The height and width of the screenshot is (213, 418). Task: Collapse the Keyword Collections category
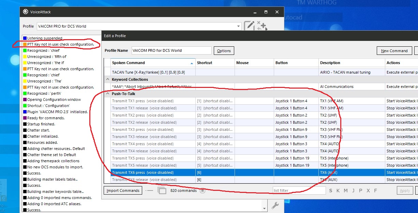108,79
